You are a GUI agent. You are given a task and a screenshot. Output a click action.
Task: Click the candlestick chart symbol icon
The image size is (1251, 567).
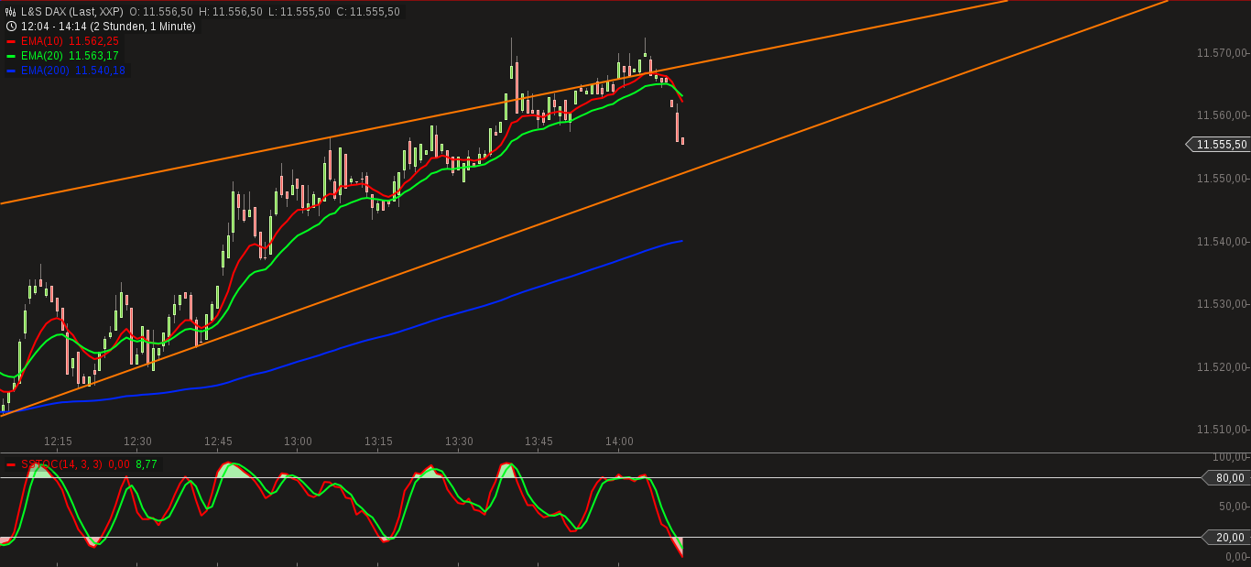click(x=11, y=13)
